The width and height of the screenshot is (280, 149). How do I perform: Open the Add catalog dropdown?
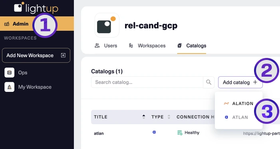(x=240, y=82)
